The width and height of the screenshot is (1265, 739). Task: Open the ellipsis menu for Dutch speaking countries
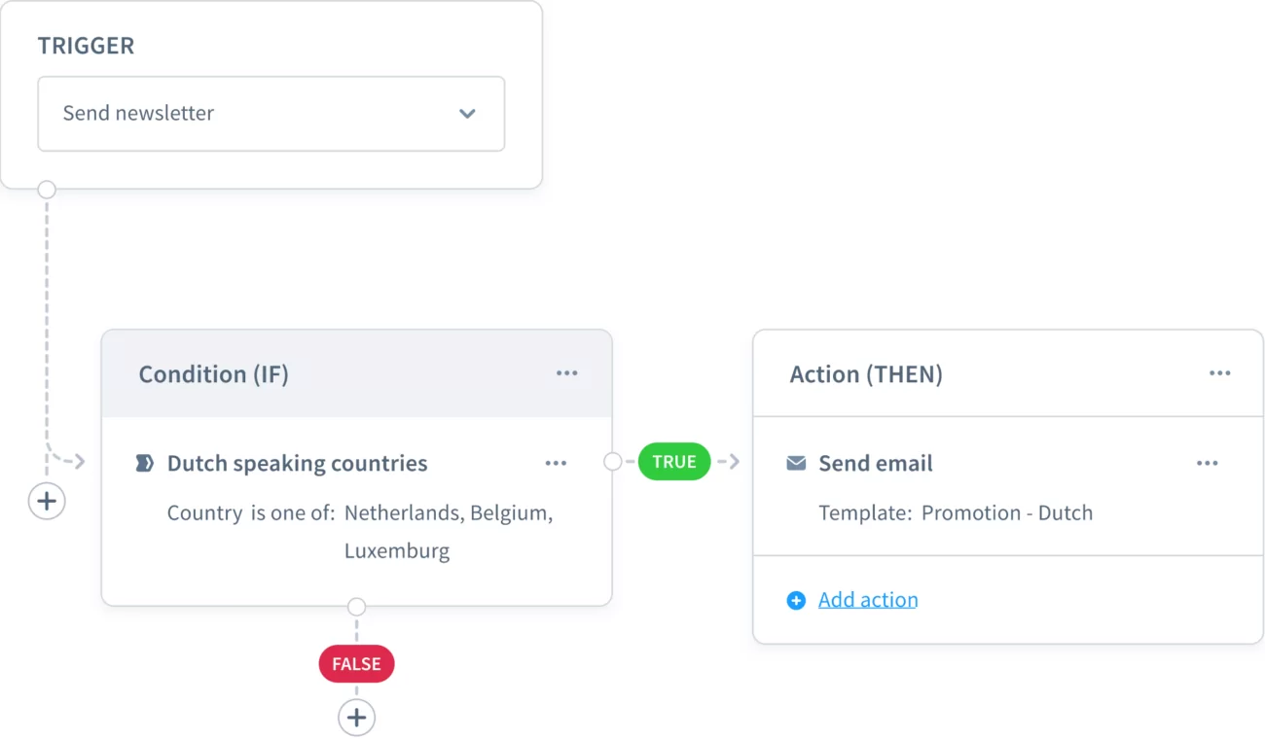click(556, 463)
